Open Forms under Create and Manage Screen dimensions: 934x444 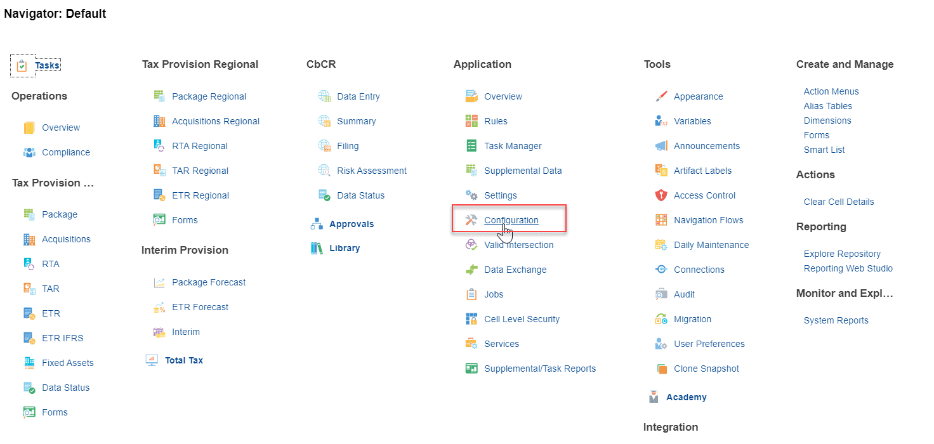817,135
